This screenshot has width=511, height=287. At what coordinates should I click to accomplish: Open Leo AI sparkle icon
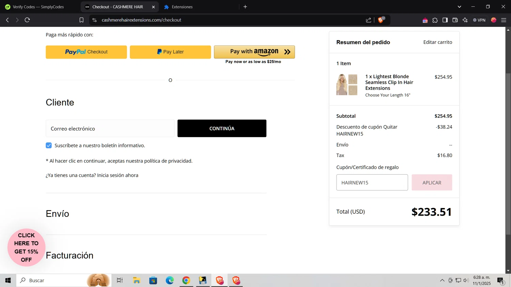465,20
